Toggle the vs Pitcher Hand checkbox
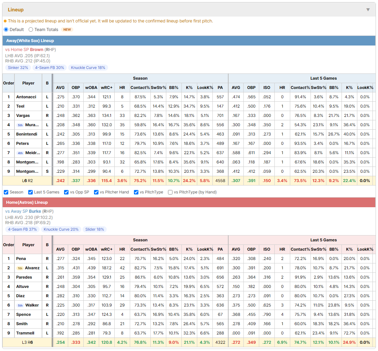378x351 pixels. tap(96, 192)
